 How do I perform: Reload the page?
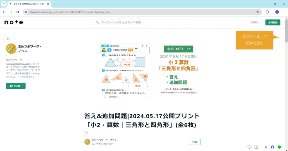click(18, 12)
